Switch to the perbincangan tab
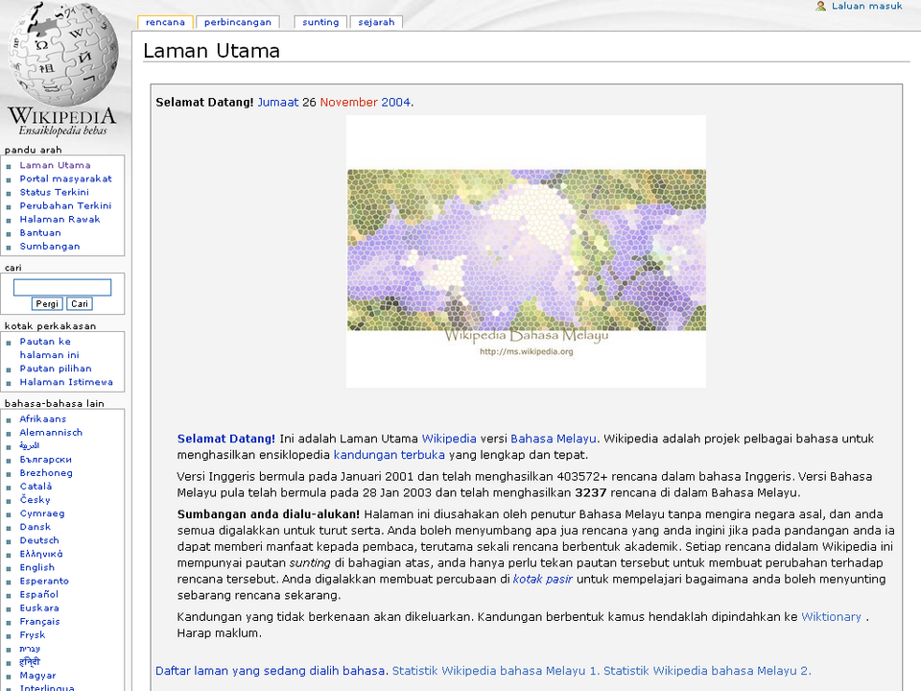 (x=238, y=22)
